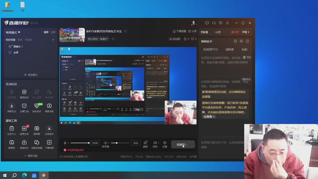Expand the speaker 扬声器 device arrow
This screenshot has height=179, width=318.
point(109,143)
